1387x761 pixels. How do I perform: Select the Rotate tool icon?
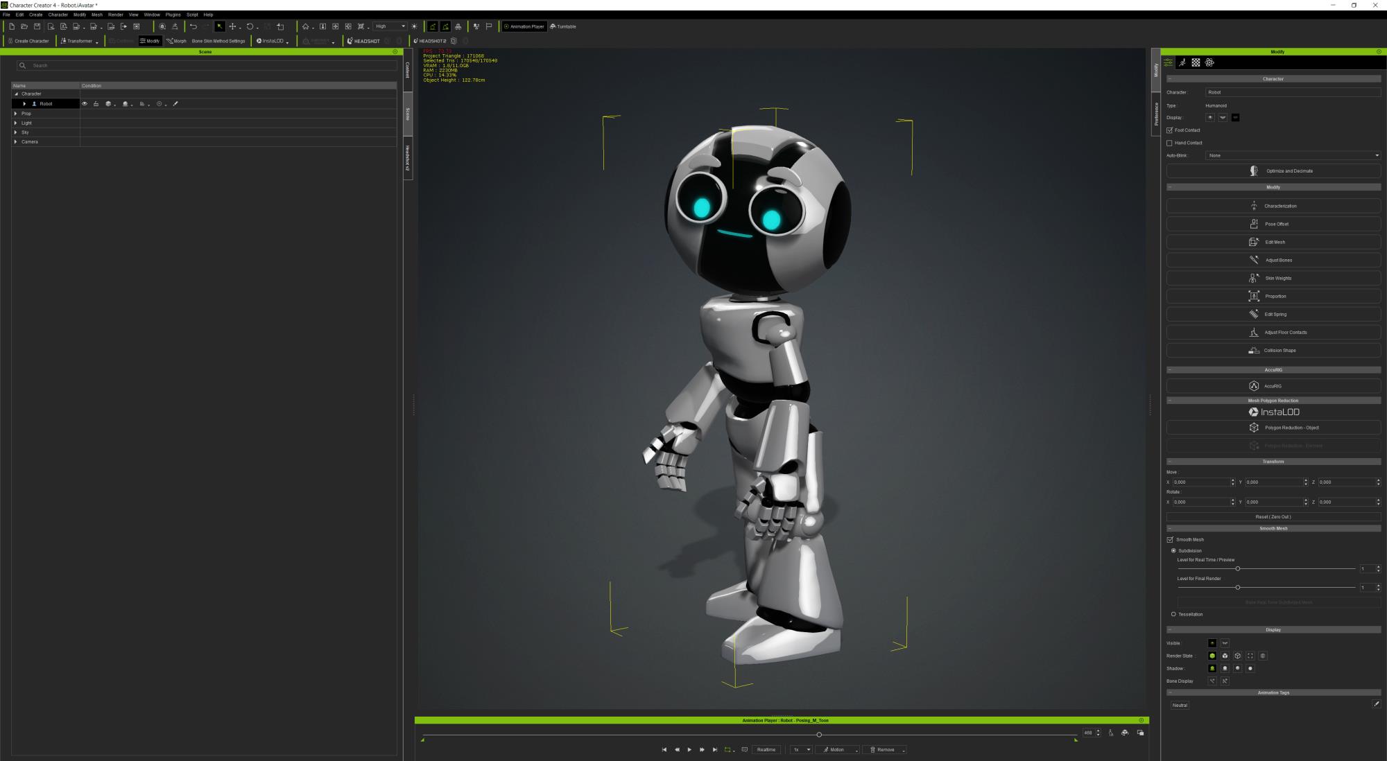click(250, 26)
